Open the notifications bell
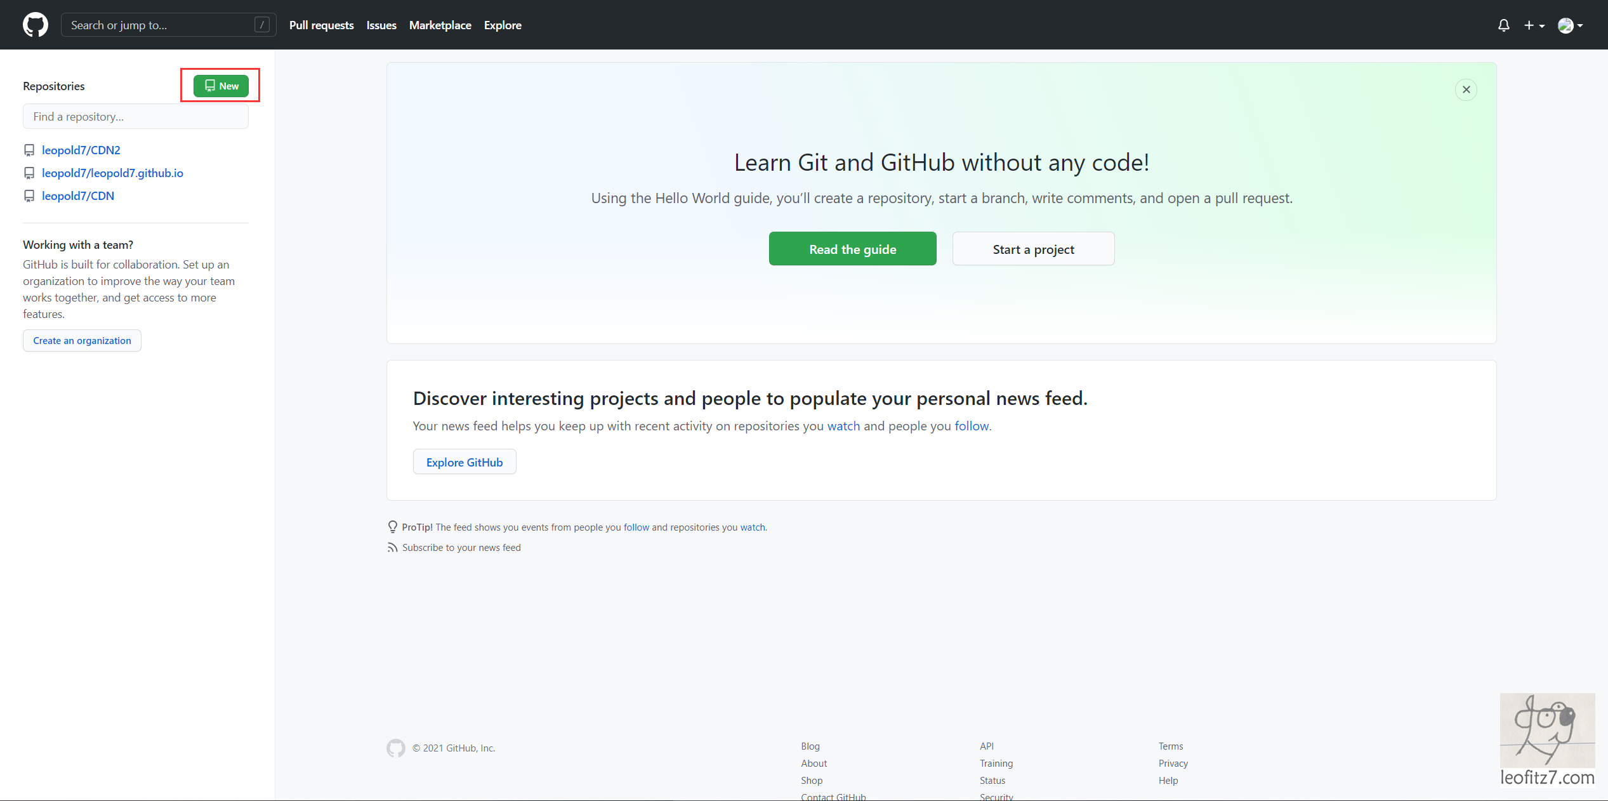 tap(1504, 25)
